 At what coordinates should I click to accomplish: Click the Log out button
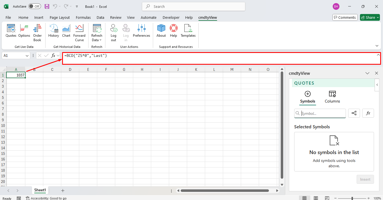[x=114, y=33]
